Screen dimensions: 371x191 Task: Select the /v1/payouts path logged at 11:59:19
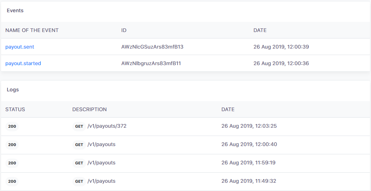click(102, 163)
